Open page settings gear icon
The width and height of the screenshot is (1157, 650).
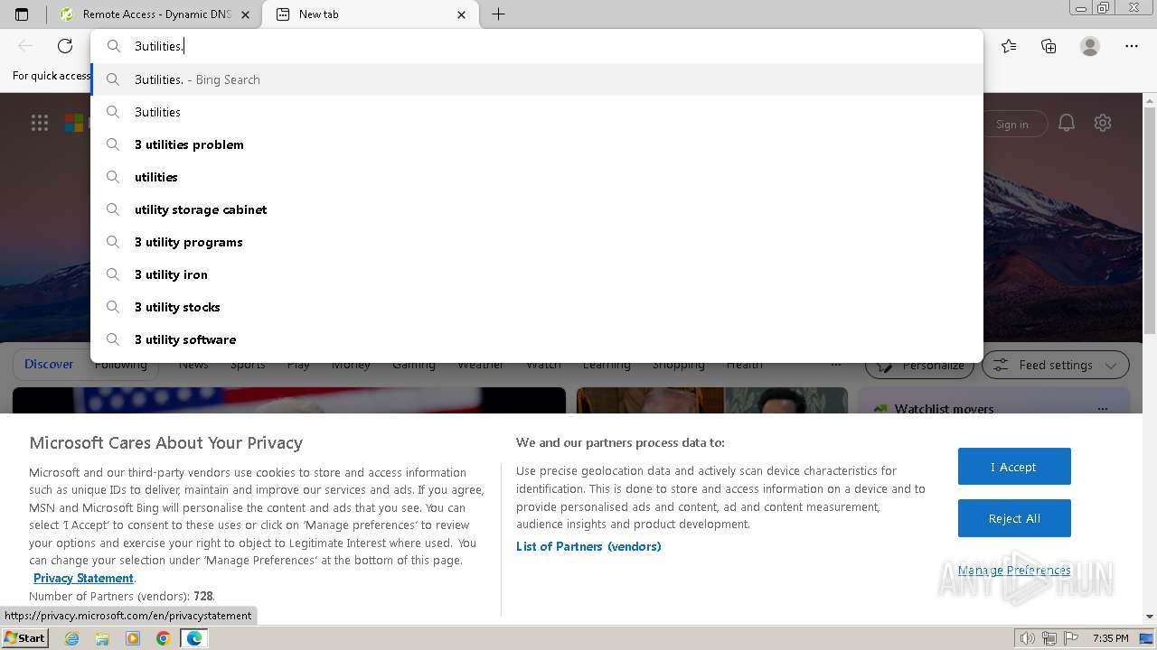pyautogui.click(x=1103, y=123)
